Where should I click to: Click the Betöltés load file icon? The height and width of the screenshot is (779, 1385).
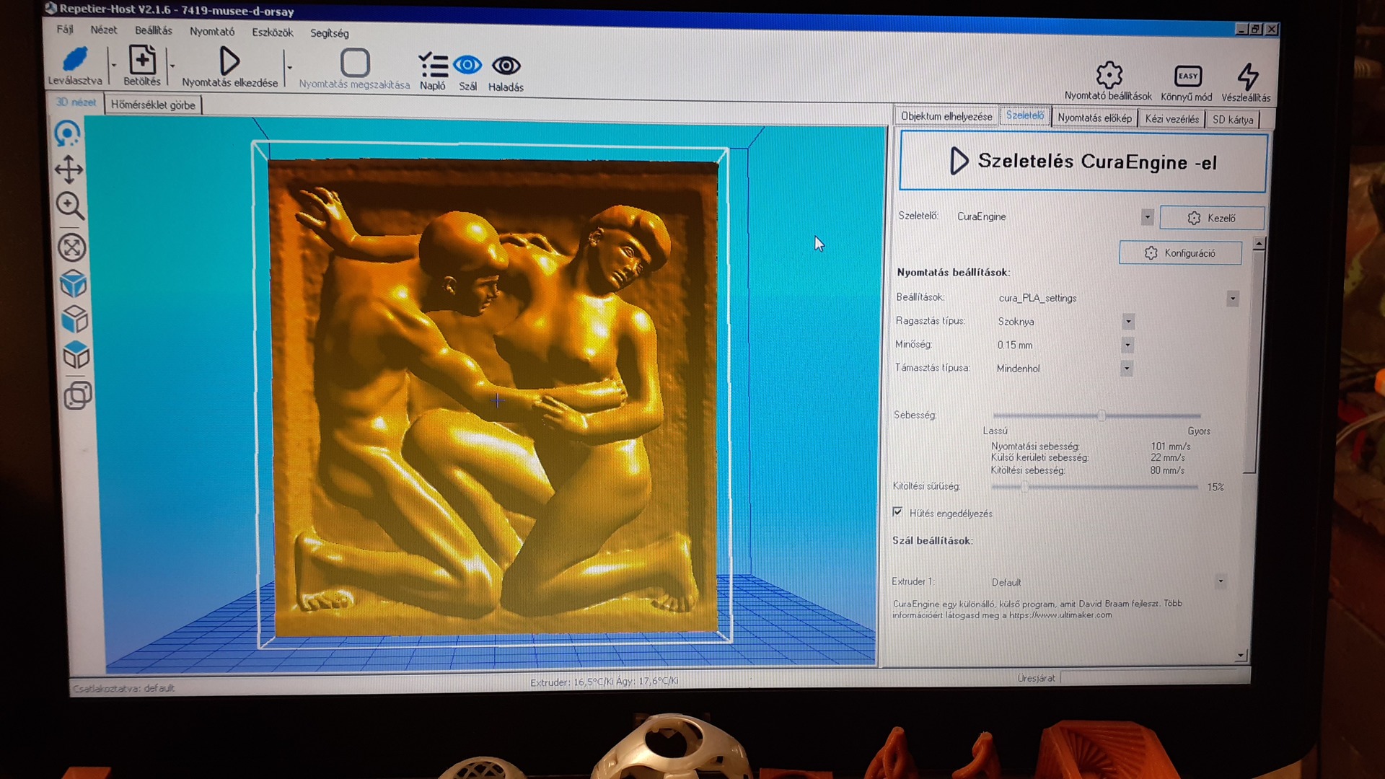click(142, 59)
